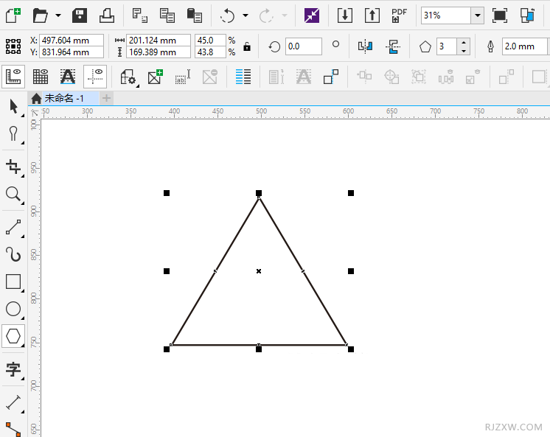Add a new document tab with plus

click(107, 98)
